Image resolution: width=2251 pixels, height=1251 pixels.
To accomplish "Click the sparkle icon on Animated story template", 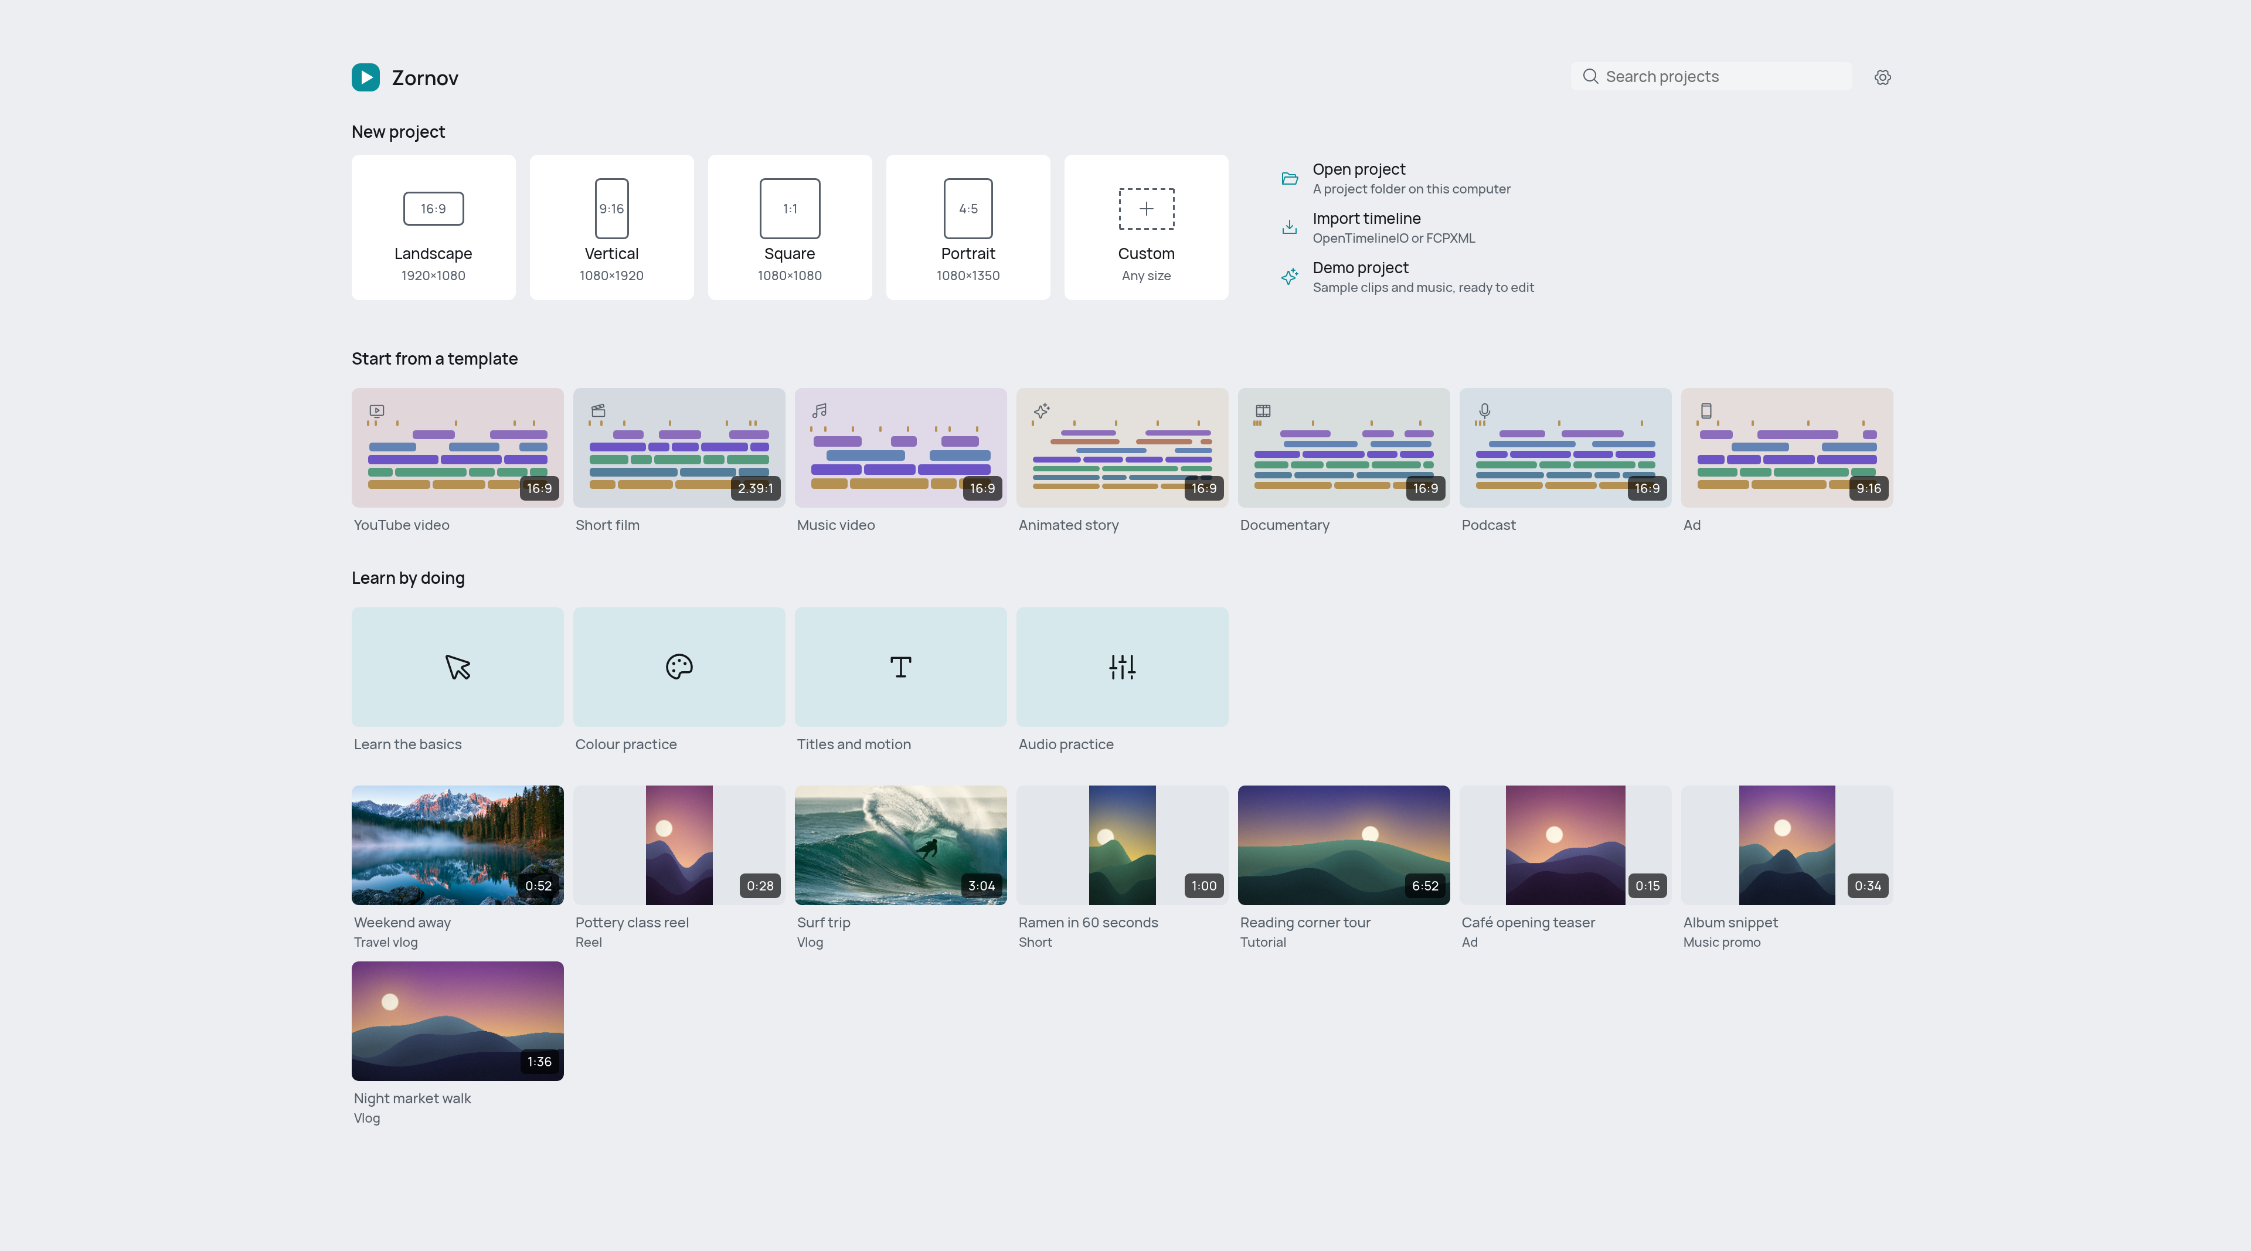I will click(1042, 410).
